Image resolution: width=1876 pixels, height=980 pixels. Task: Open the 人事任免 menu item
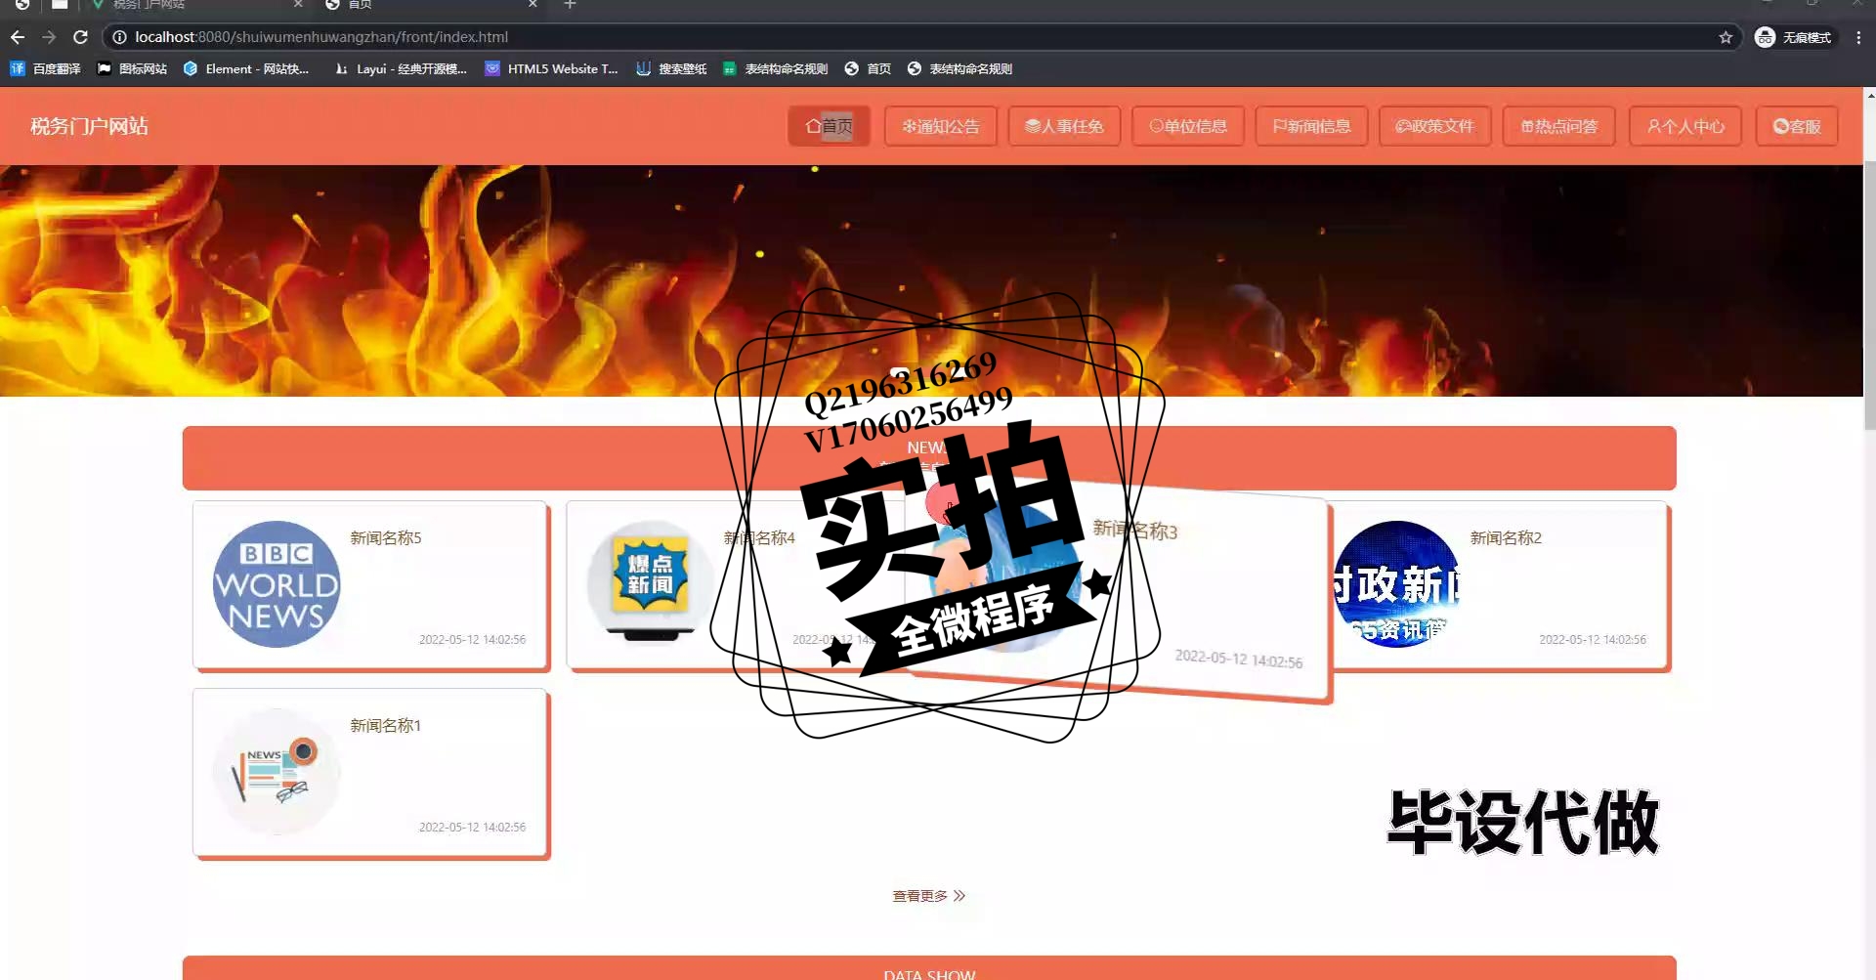1064,126
